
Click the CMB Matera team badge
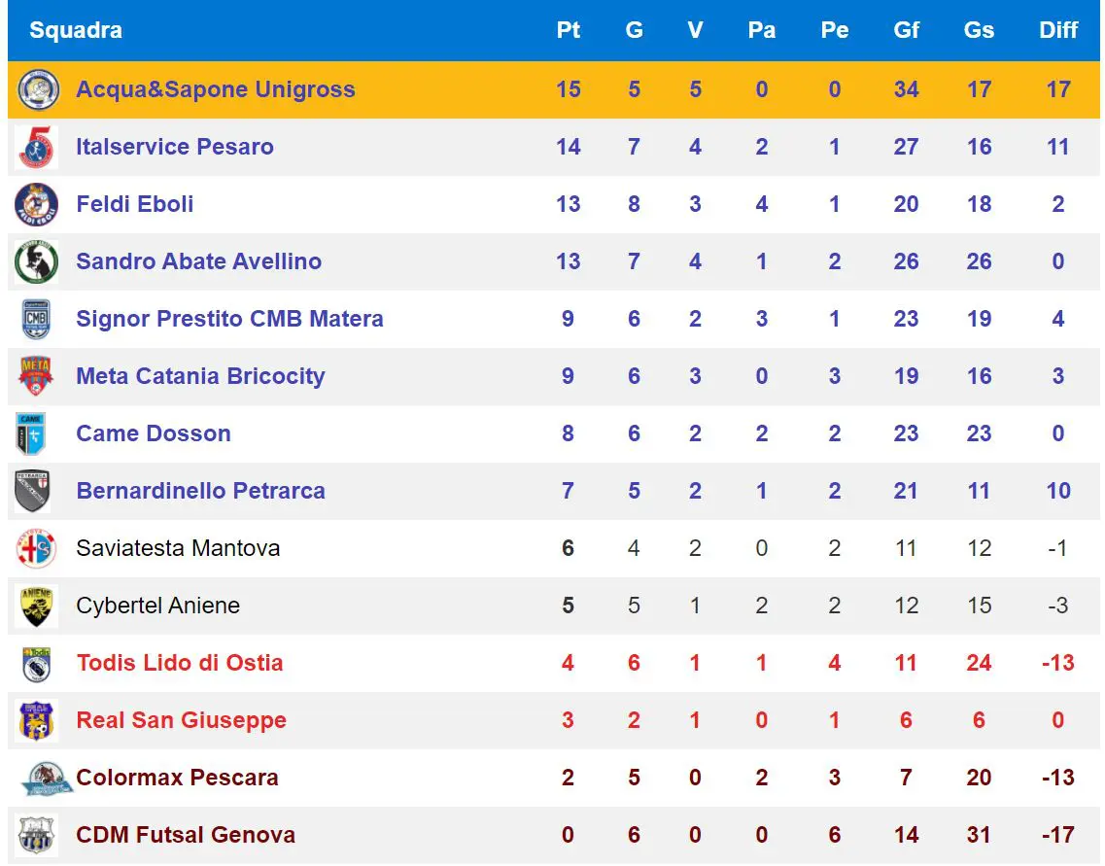[x=38, y=320]
